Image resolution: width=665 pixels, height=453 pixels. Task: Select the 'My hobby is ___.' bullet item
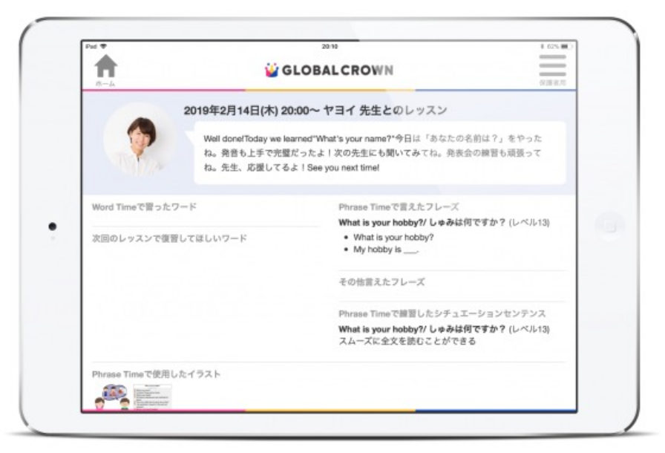[x=387, y=250]
